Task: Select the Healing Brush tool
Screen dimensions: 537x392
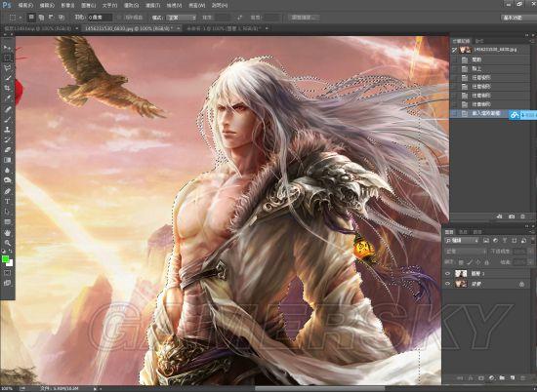Action: click(x=7, y=109)
